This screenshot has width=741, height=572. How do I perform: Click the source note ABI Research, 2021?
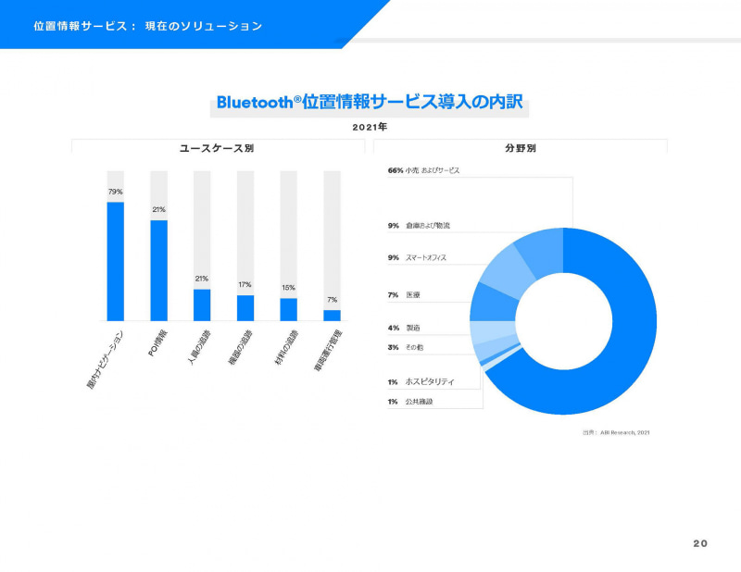click(616, 432)
